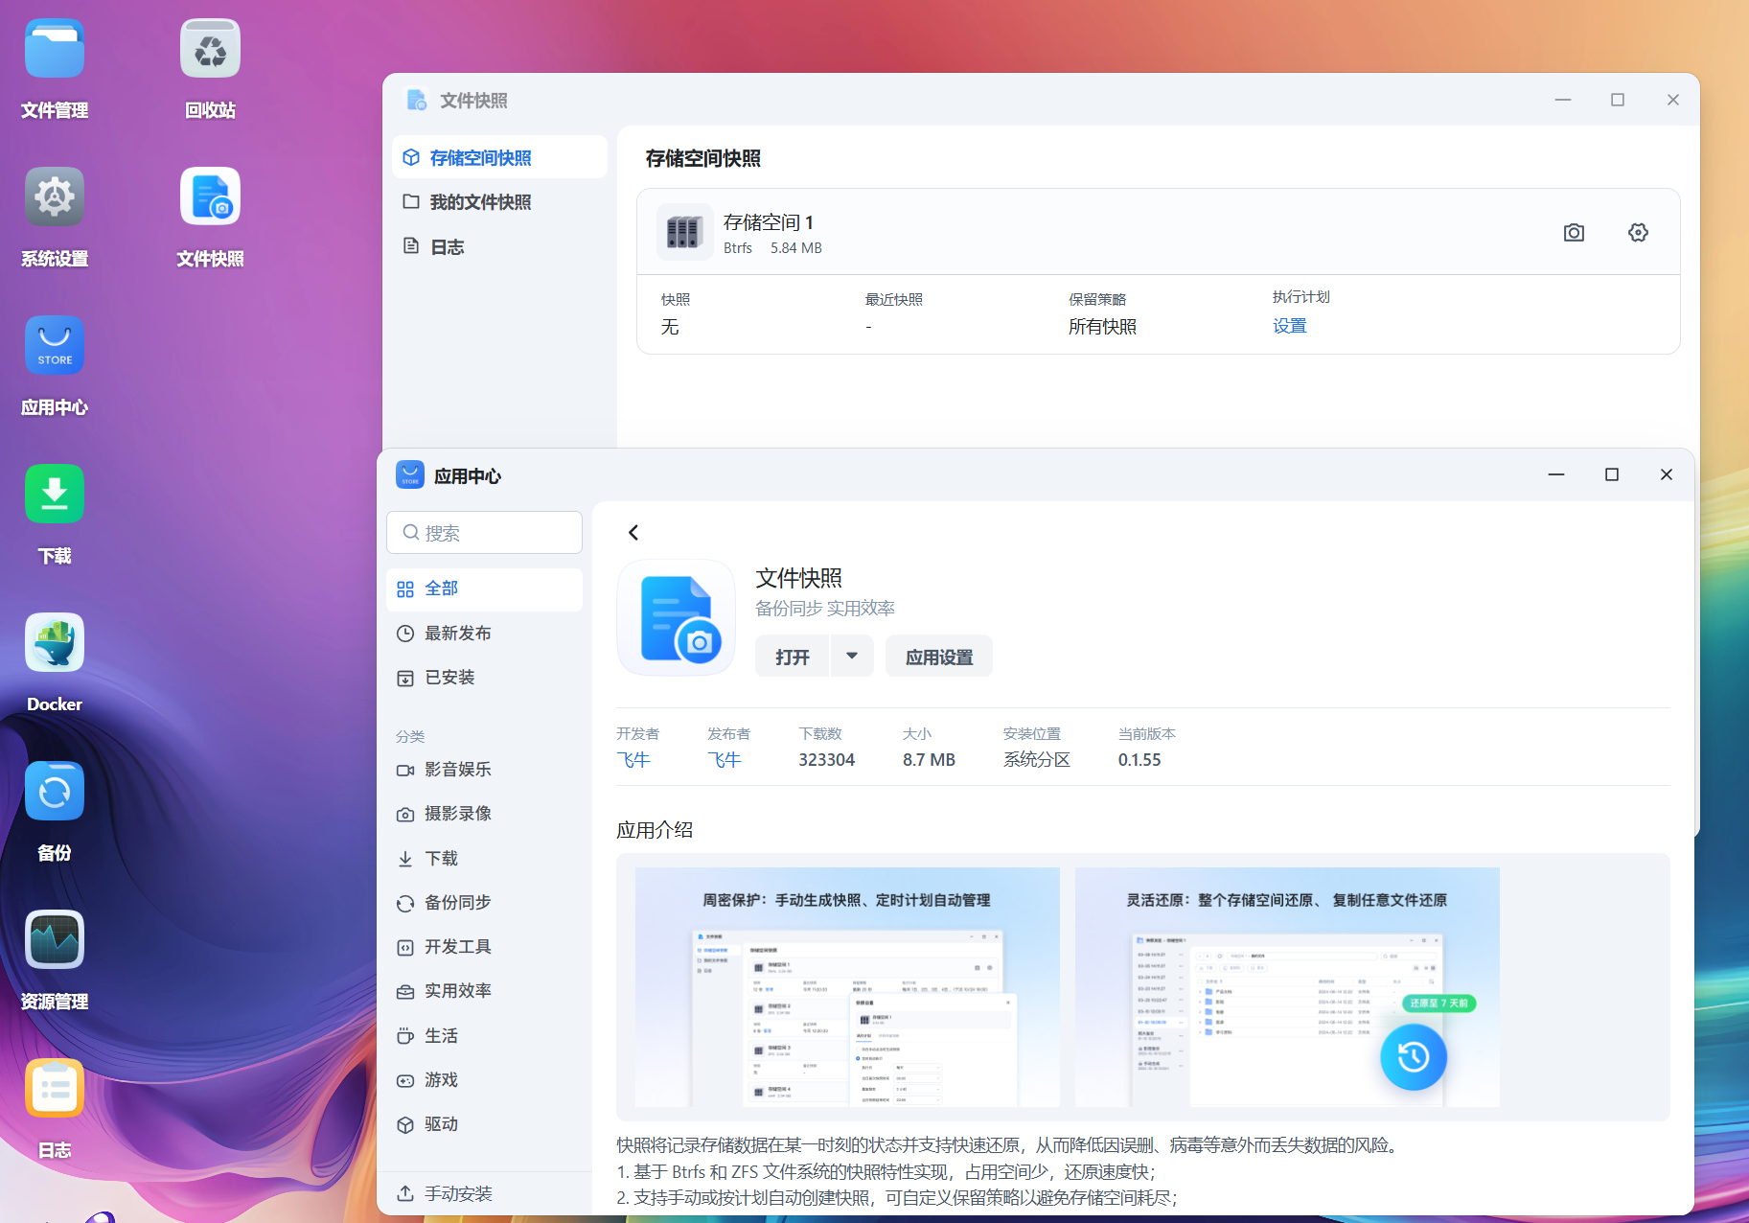Click the 应用设置 button

939,657
